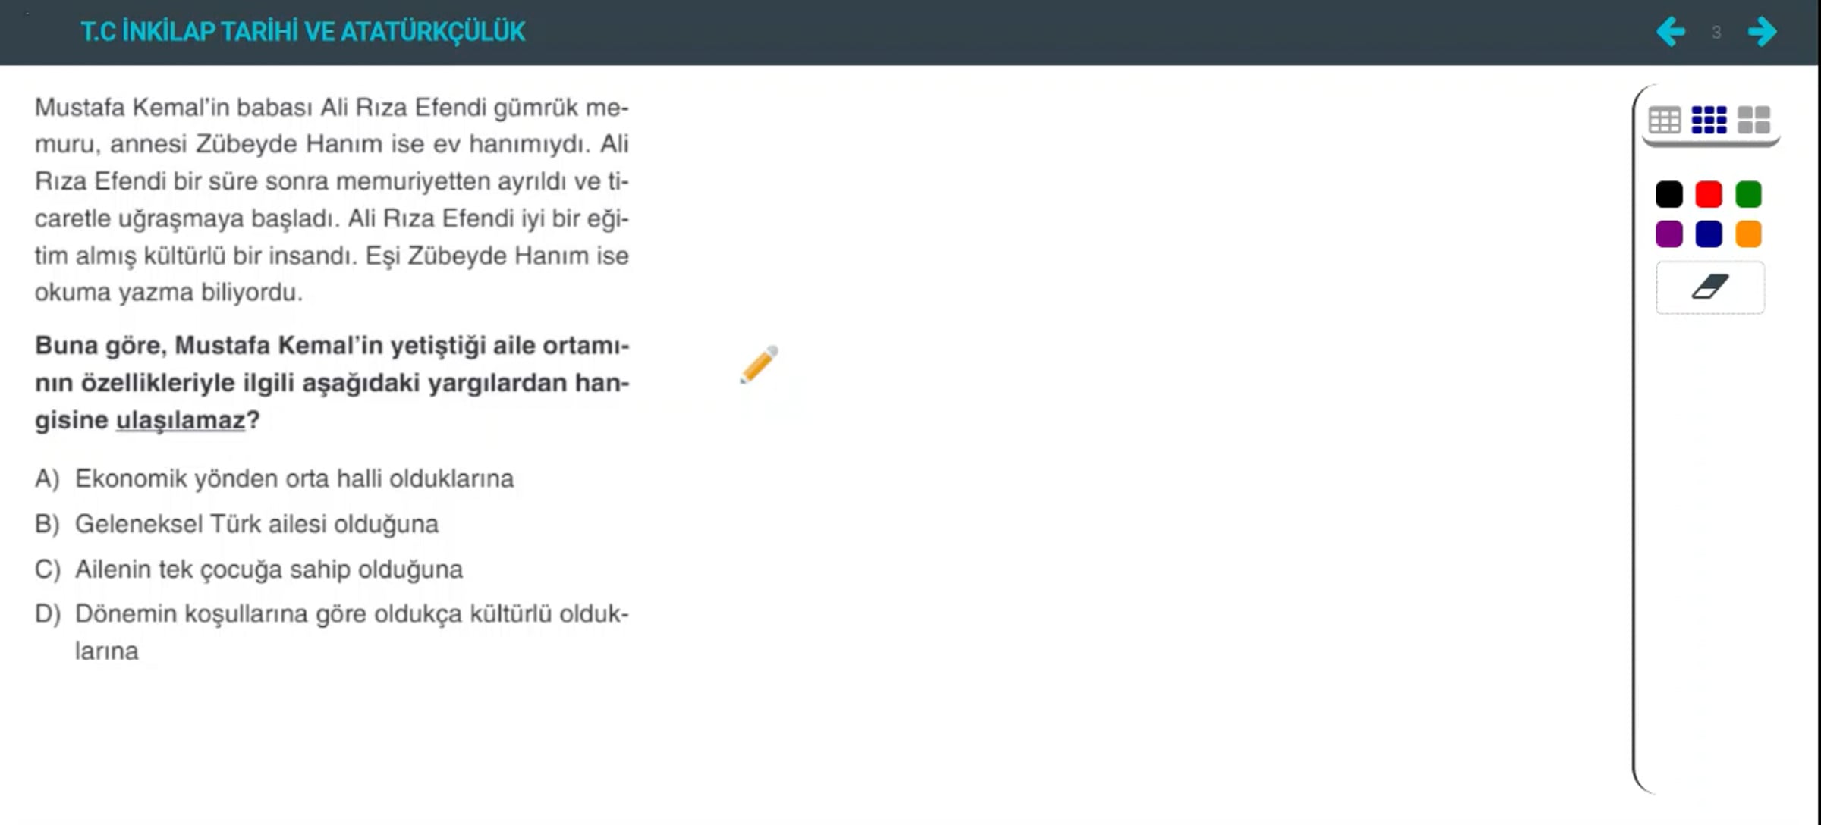Viewport: 1821px width, 825px height.
Task: Pick the dark blue pen color
Action: [1709, 234]
